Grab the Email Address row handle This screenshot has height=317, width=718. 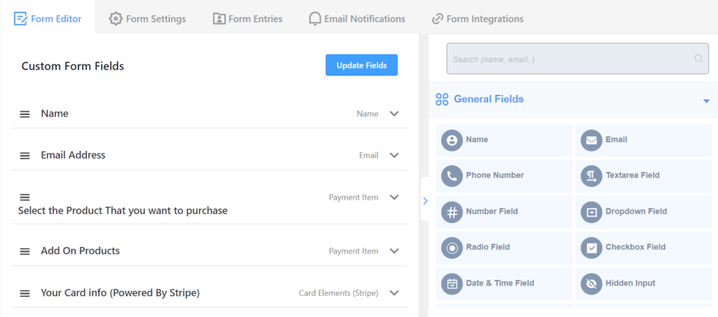tap(25, 156)
